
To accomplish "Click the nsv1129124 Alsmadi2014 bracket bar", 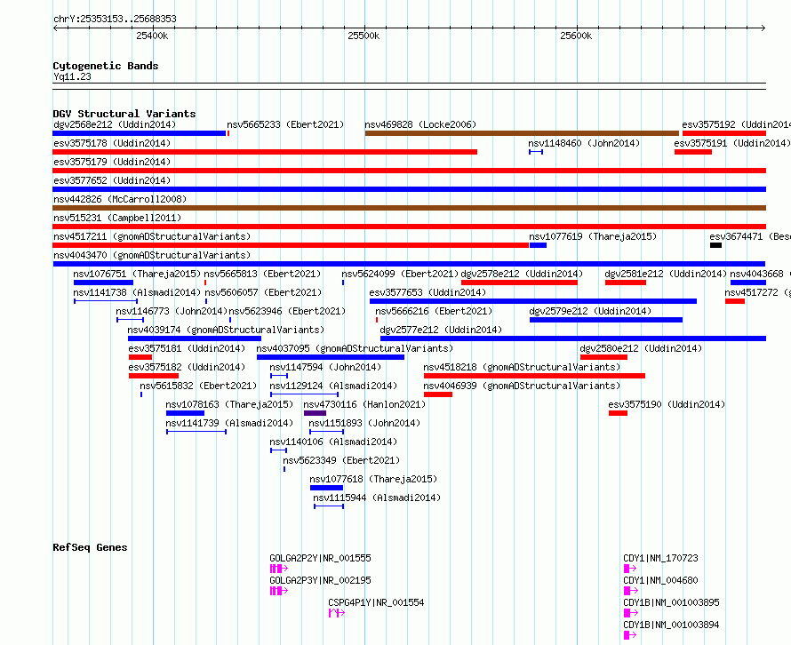I will (304, 394).
